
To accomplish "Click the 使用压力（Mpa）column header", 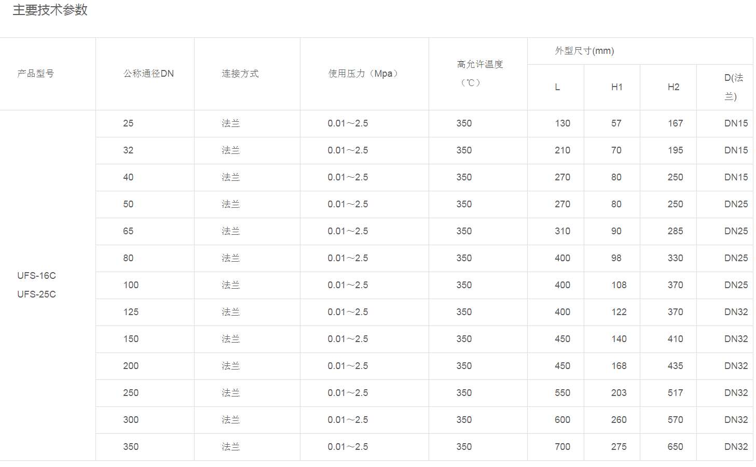I will click(364, 74).
